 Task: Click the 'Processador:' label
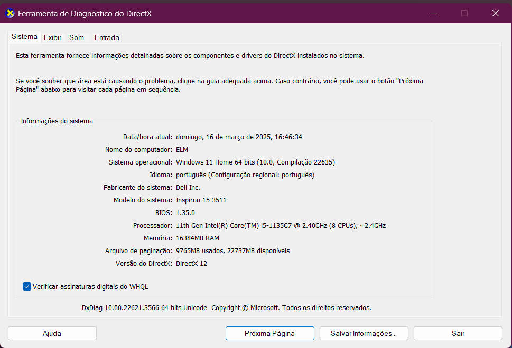click(153, 226)
